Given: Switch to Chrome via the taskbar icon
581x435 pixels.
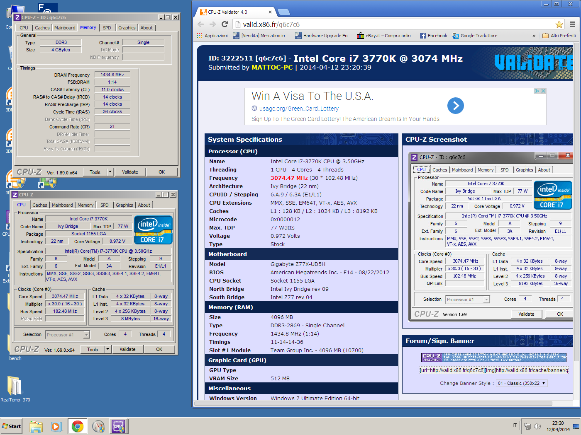Looking at the screenshot, I should pos(78,426).
